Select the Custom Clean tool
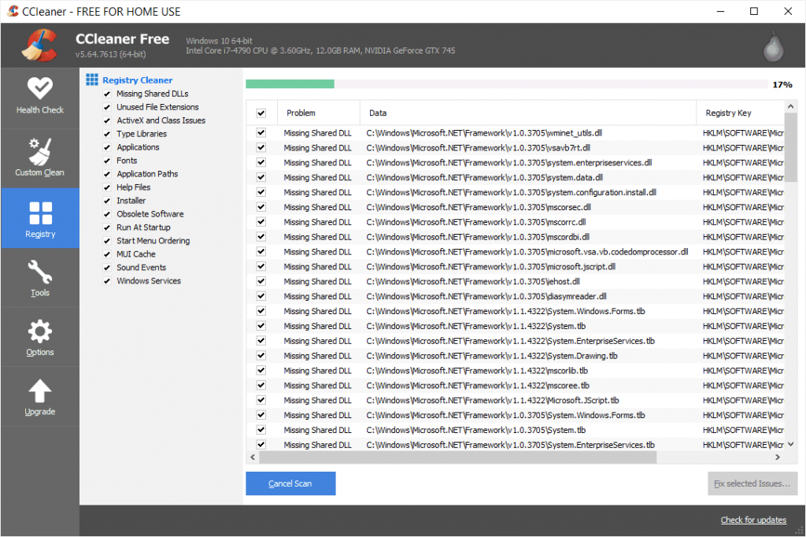This screenshot has height=537, width=806. coord(39,157)
